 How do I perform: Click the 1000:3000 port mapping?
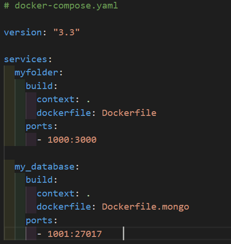(72, 140)
